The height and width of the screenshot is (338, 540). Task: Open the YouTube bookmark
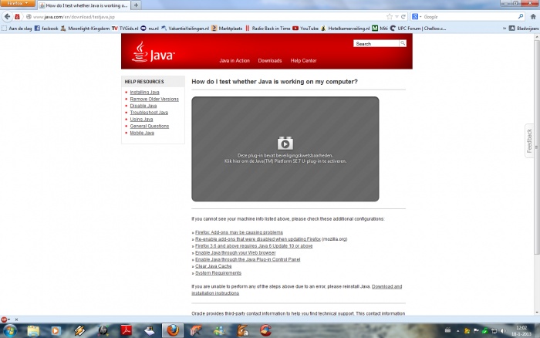tap(305, 29)
